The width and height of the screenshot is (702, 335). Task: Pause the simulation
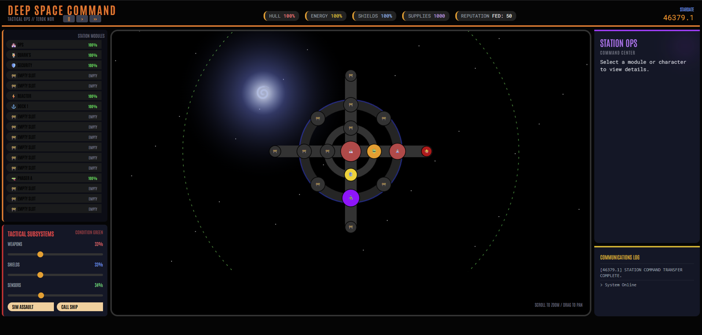pyautogui.click(x=69, y=19)
